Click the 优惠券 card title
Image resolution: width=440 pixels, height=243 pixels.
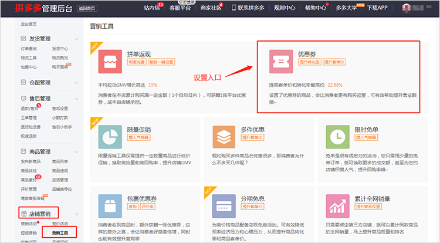click(x=307, y=54)
